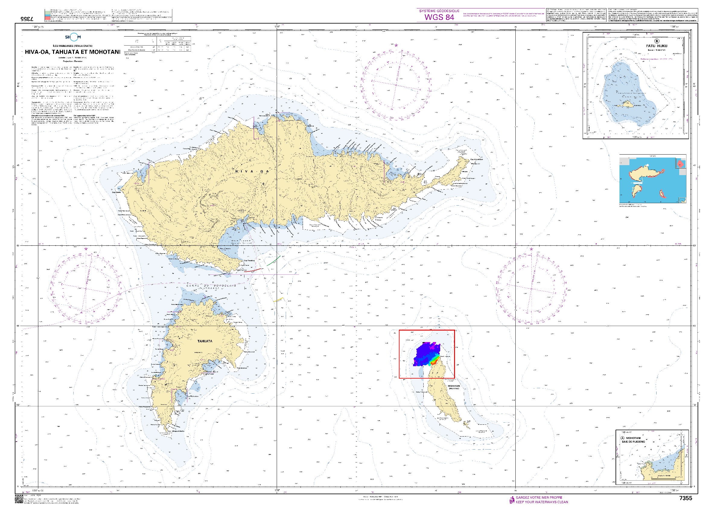Viewport: 713px width, 512px height.
Task: Click the red legend color box
Action: 47,18
